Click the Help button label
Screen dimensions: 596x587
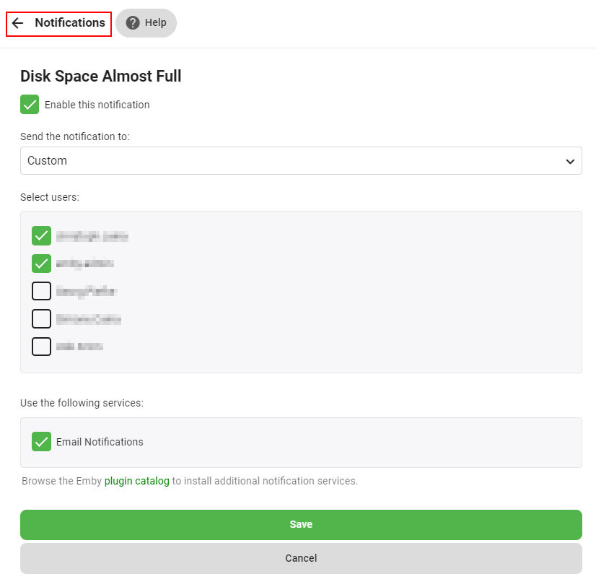[156, 23]
